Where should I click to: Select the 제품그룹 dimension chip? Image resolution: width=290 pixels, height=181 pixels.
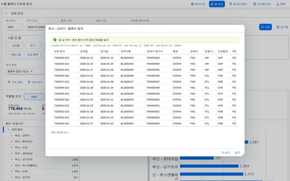[16, 54]
